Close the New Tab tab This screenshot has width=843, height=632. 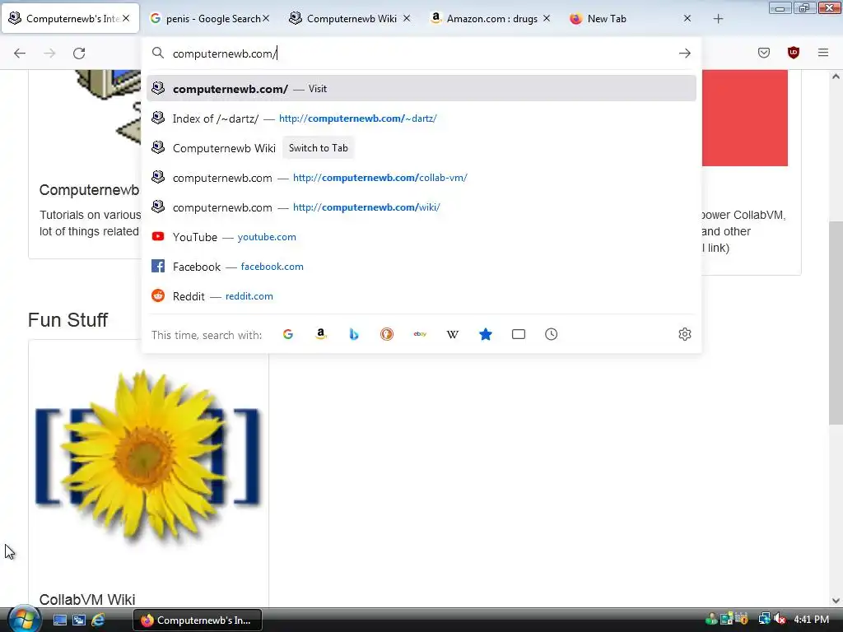click(687, 18)
